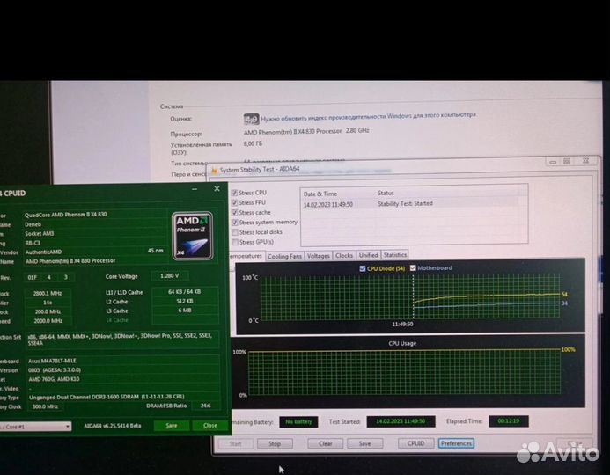Hide the CPU Diode graph line
The image size is (610, 475).
coord(363,267)
